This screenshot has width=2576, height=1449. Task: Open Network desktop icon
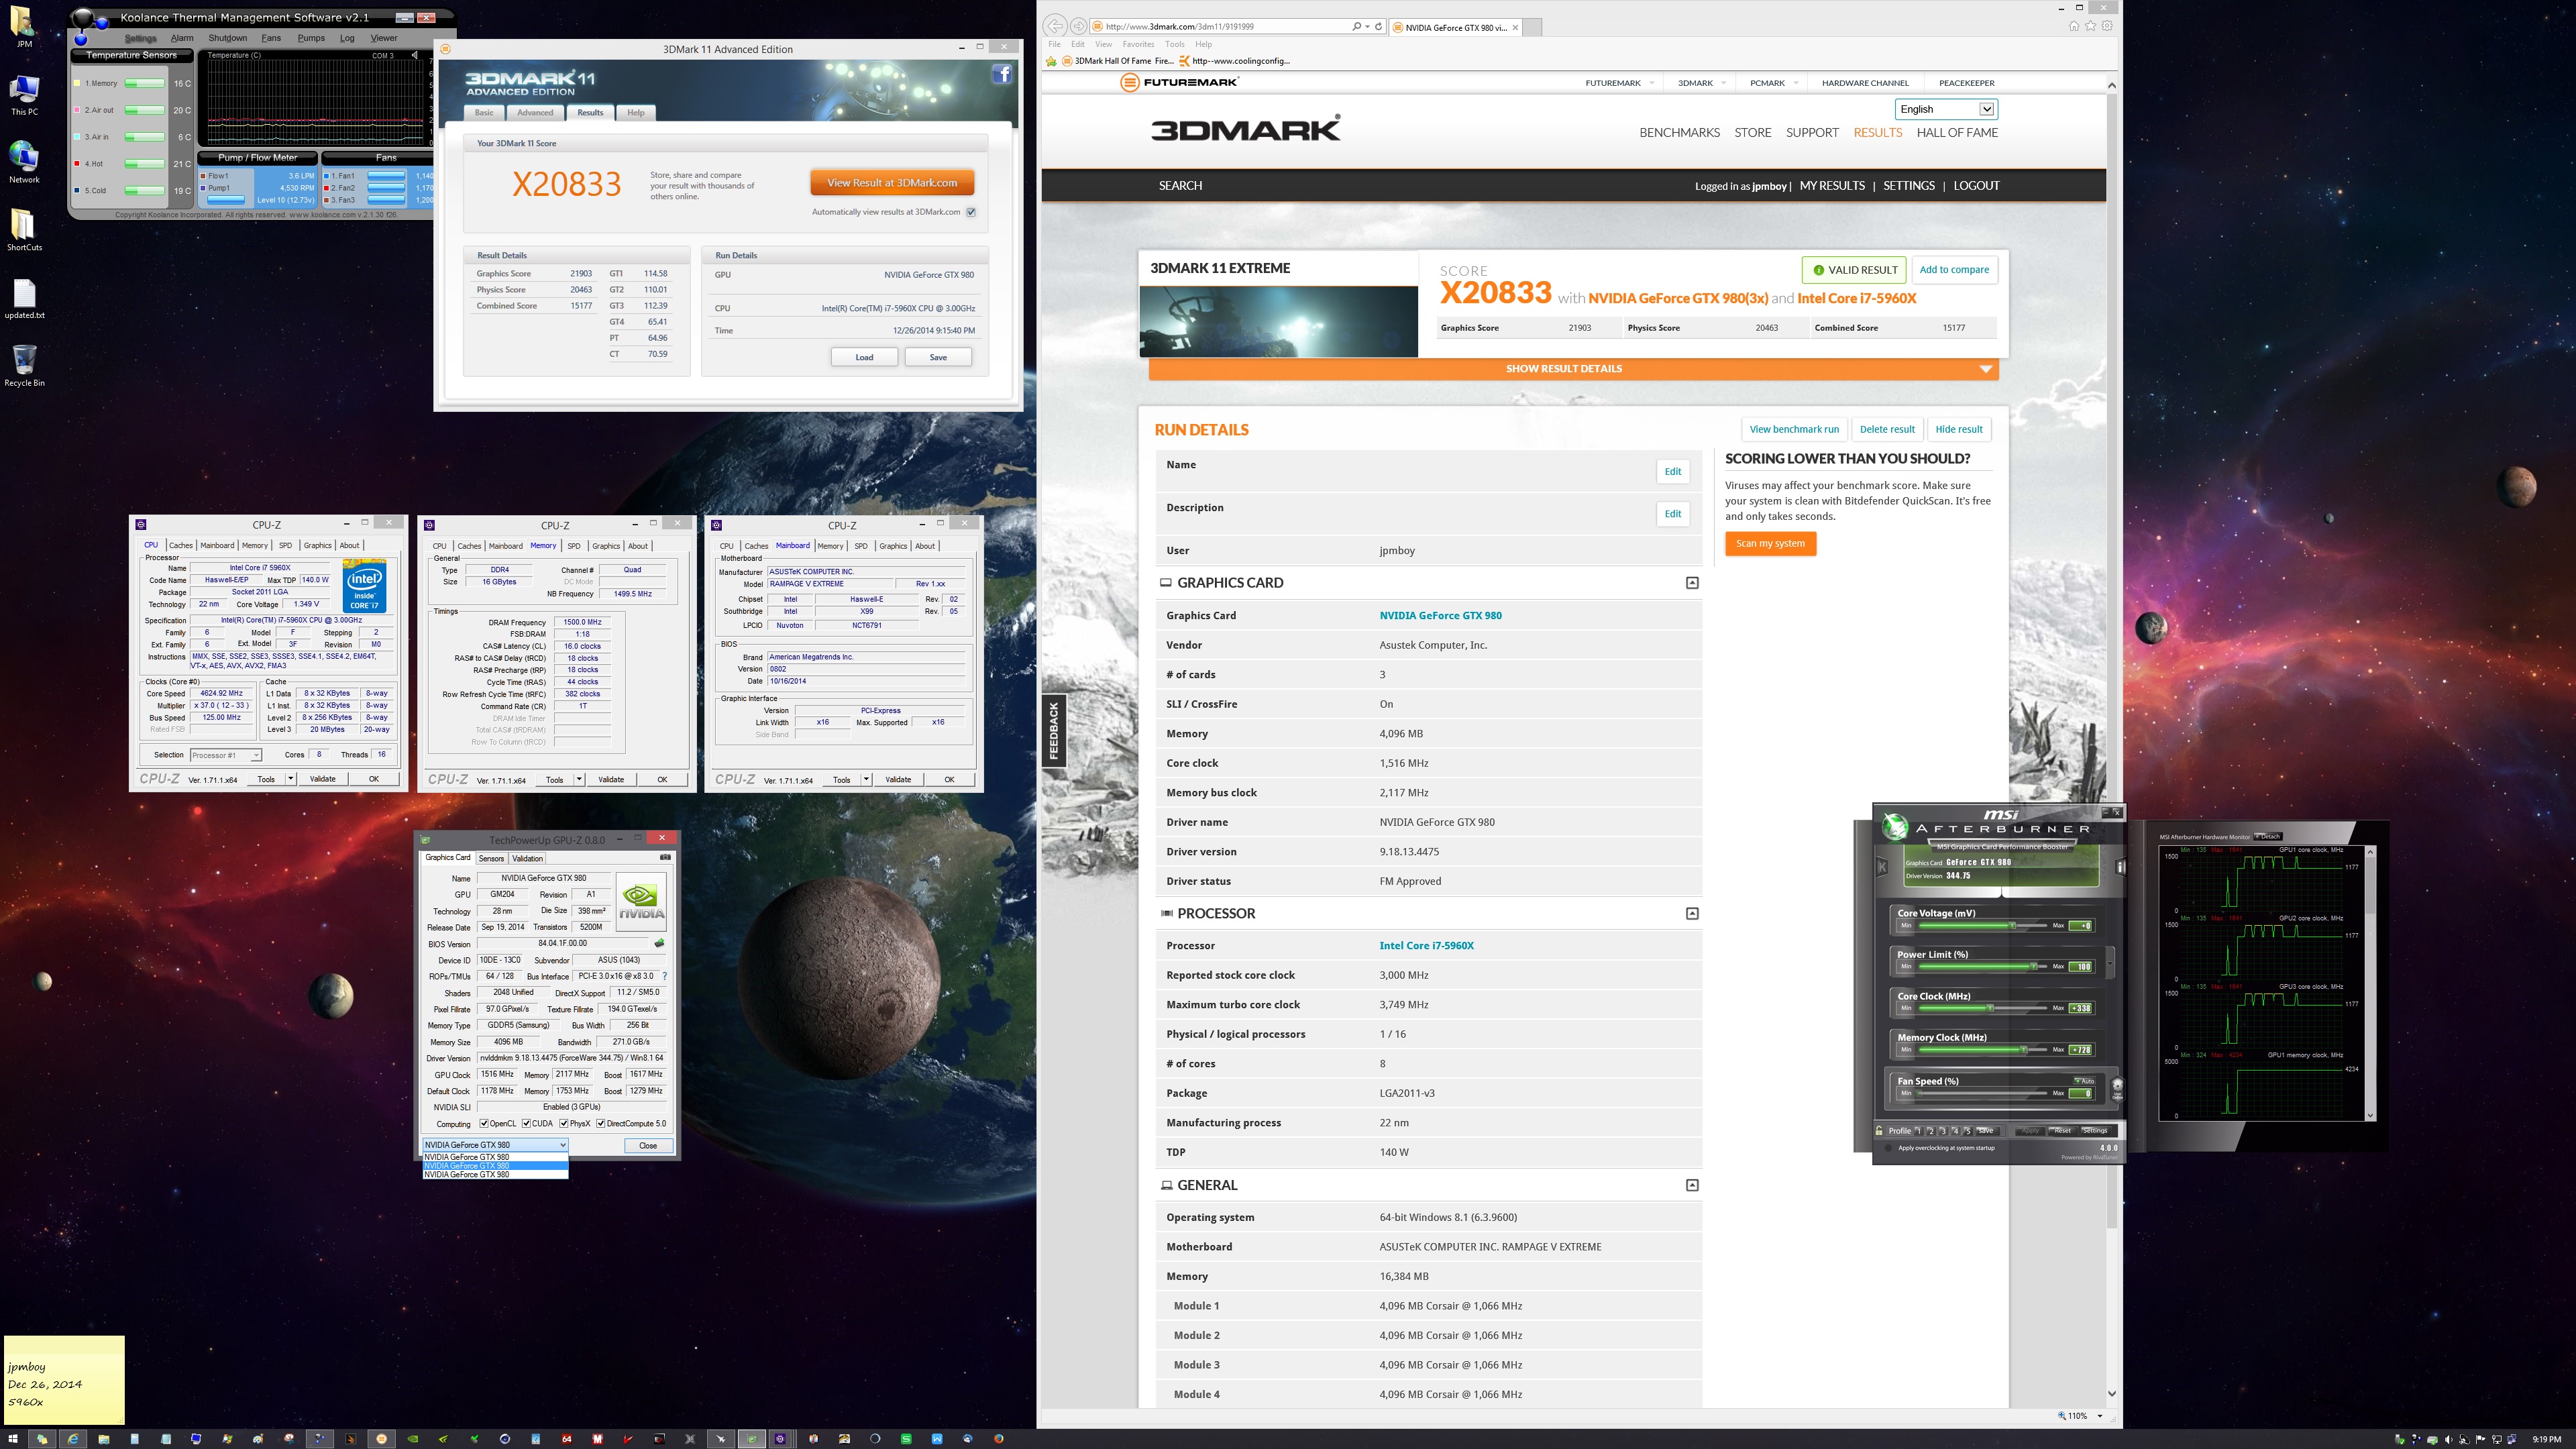point(24,162)
